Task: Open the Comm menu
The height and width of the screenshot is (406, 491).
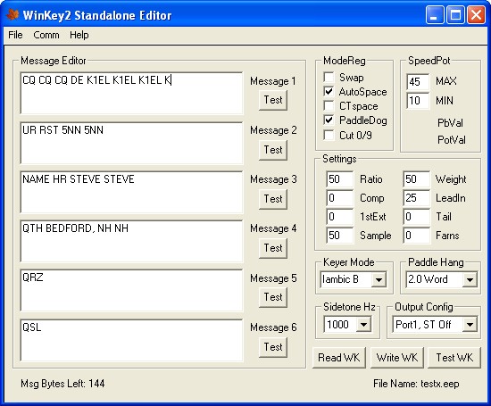Action: (46, 35)
